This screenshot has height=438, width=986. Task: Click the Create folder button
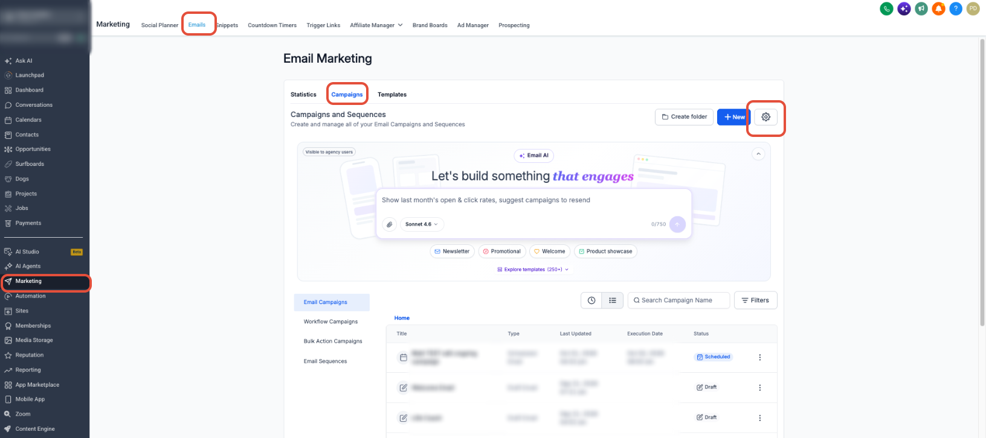click(x=685, y=117)
